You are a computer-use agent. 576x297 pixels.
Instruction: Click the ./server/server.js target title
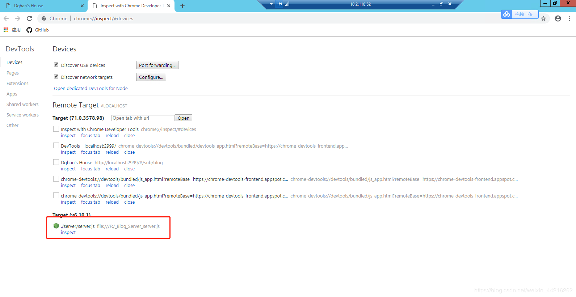78,226
